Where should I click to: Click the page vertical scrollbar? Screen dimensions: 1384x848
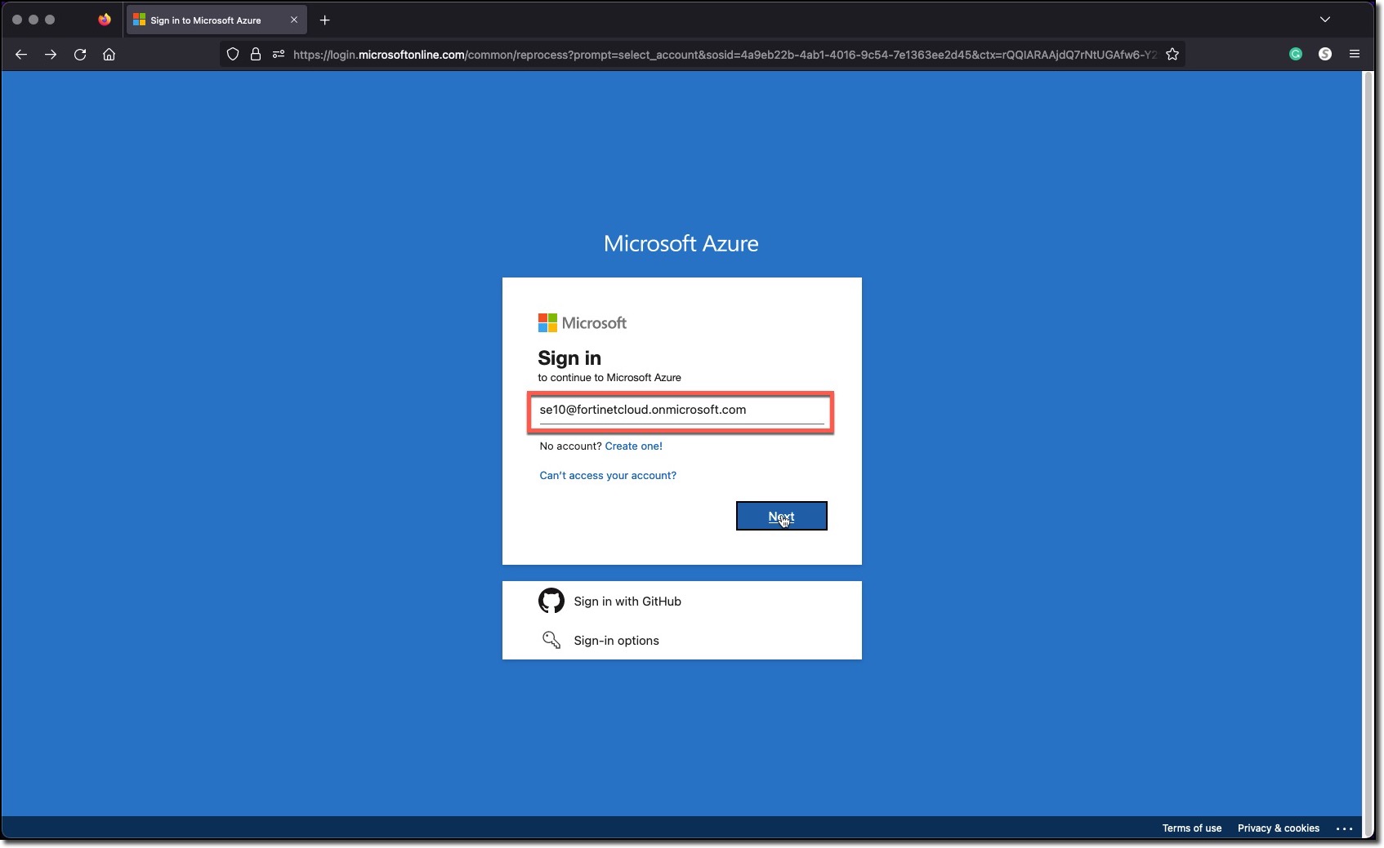[x=1368, y=453]
